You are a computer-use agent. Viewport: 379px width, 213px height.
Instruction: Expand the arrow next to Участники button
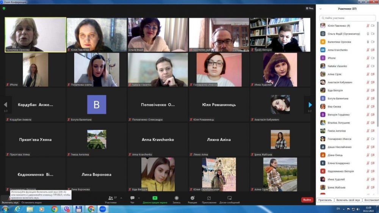[x=121, y=198]
